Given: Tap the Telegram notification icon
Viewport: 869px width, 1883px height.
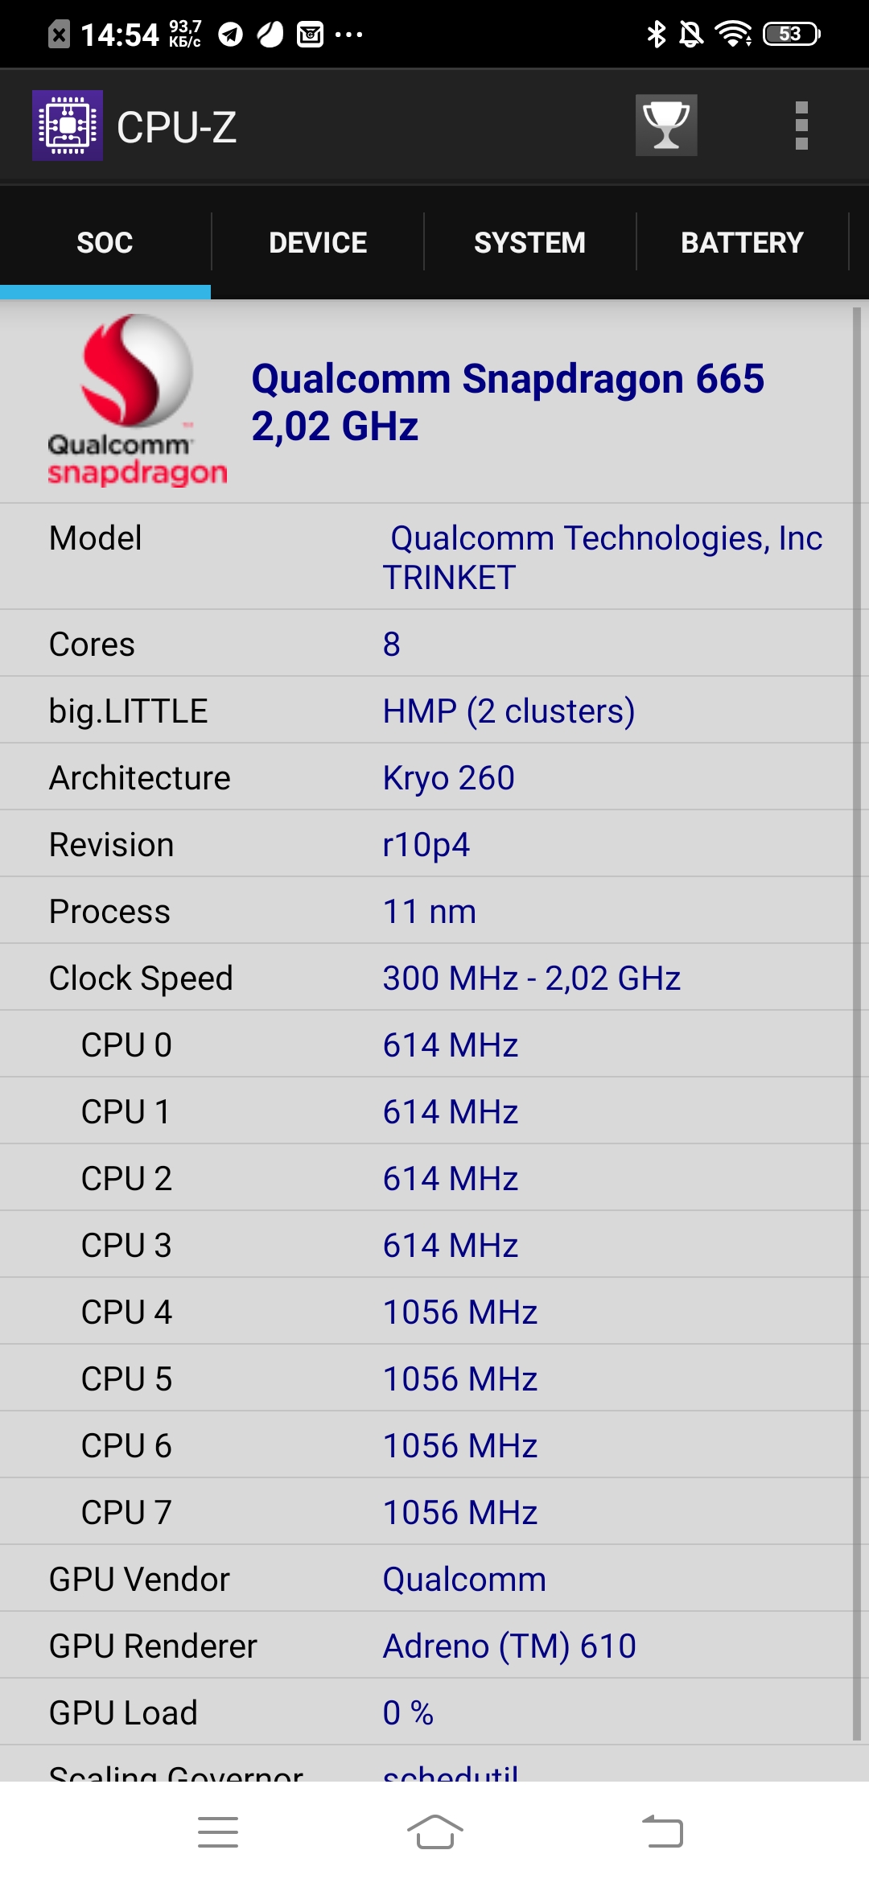Looking at the screenshot, I should click(231, 35).
